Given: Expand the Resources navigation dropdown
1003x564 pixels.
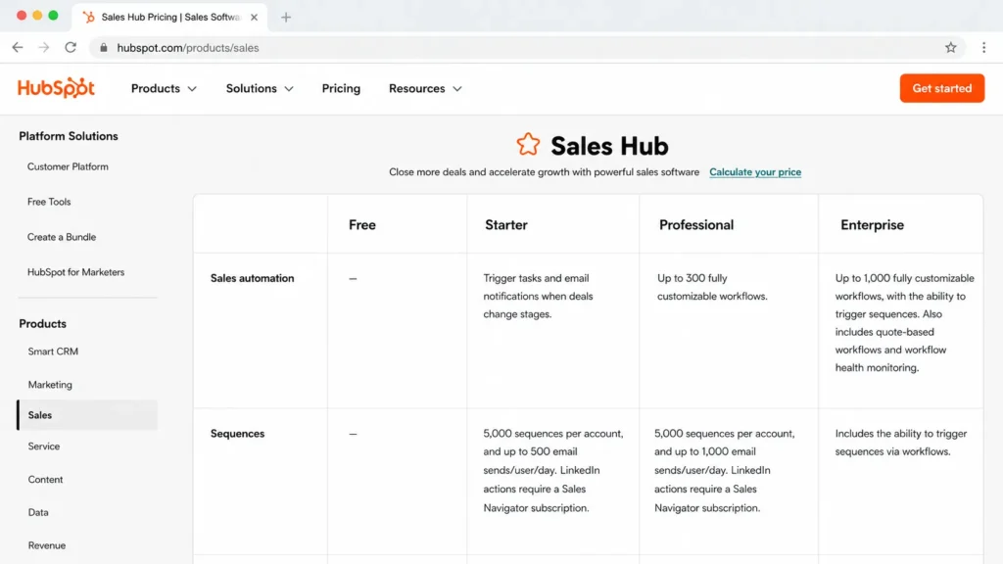Looking at the screenshot, I should pos(425,88).
